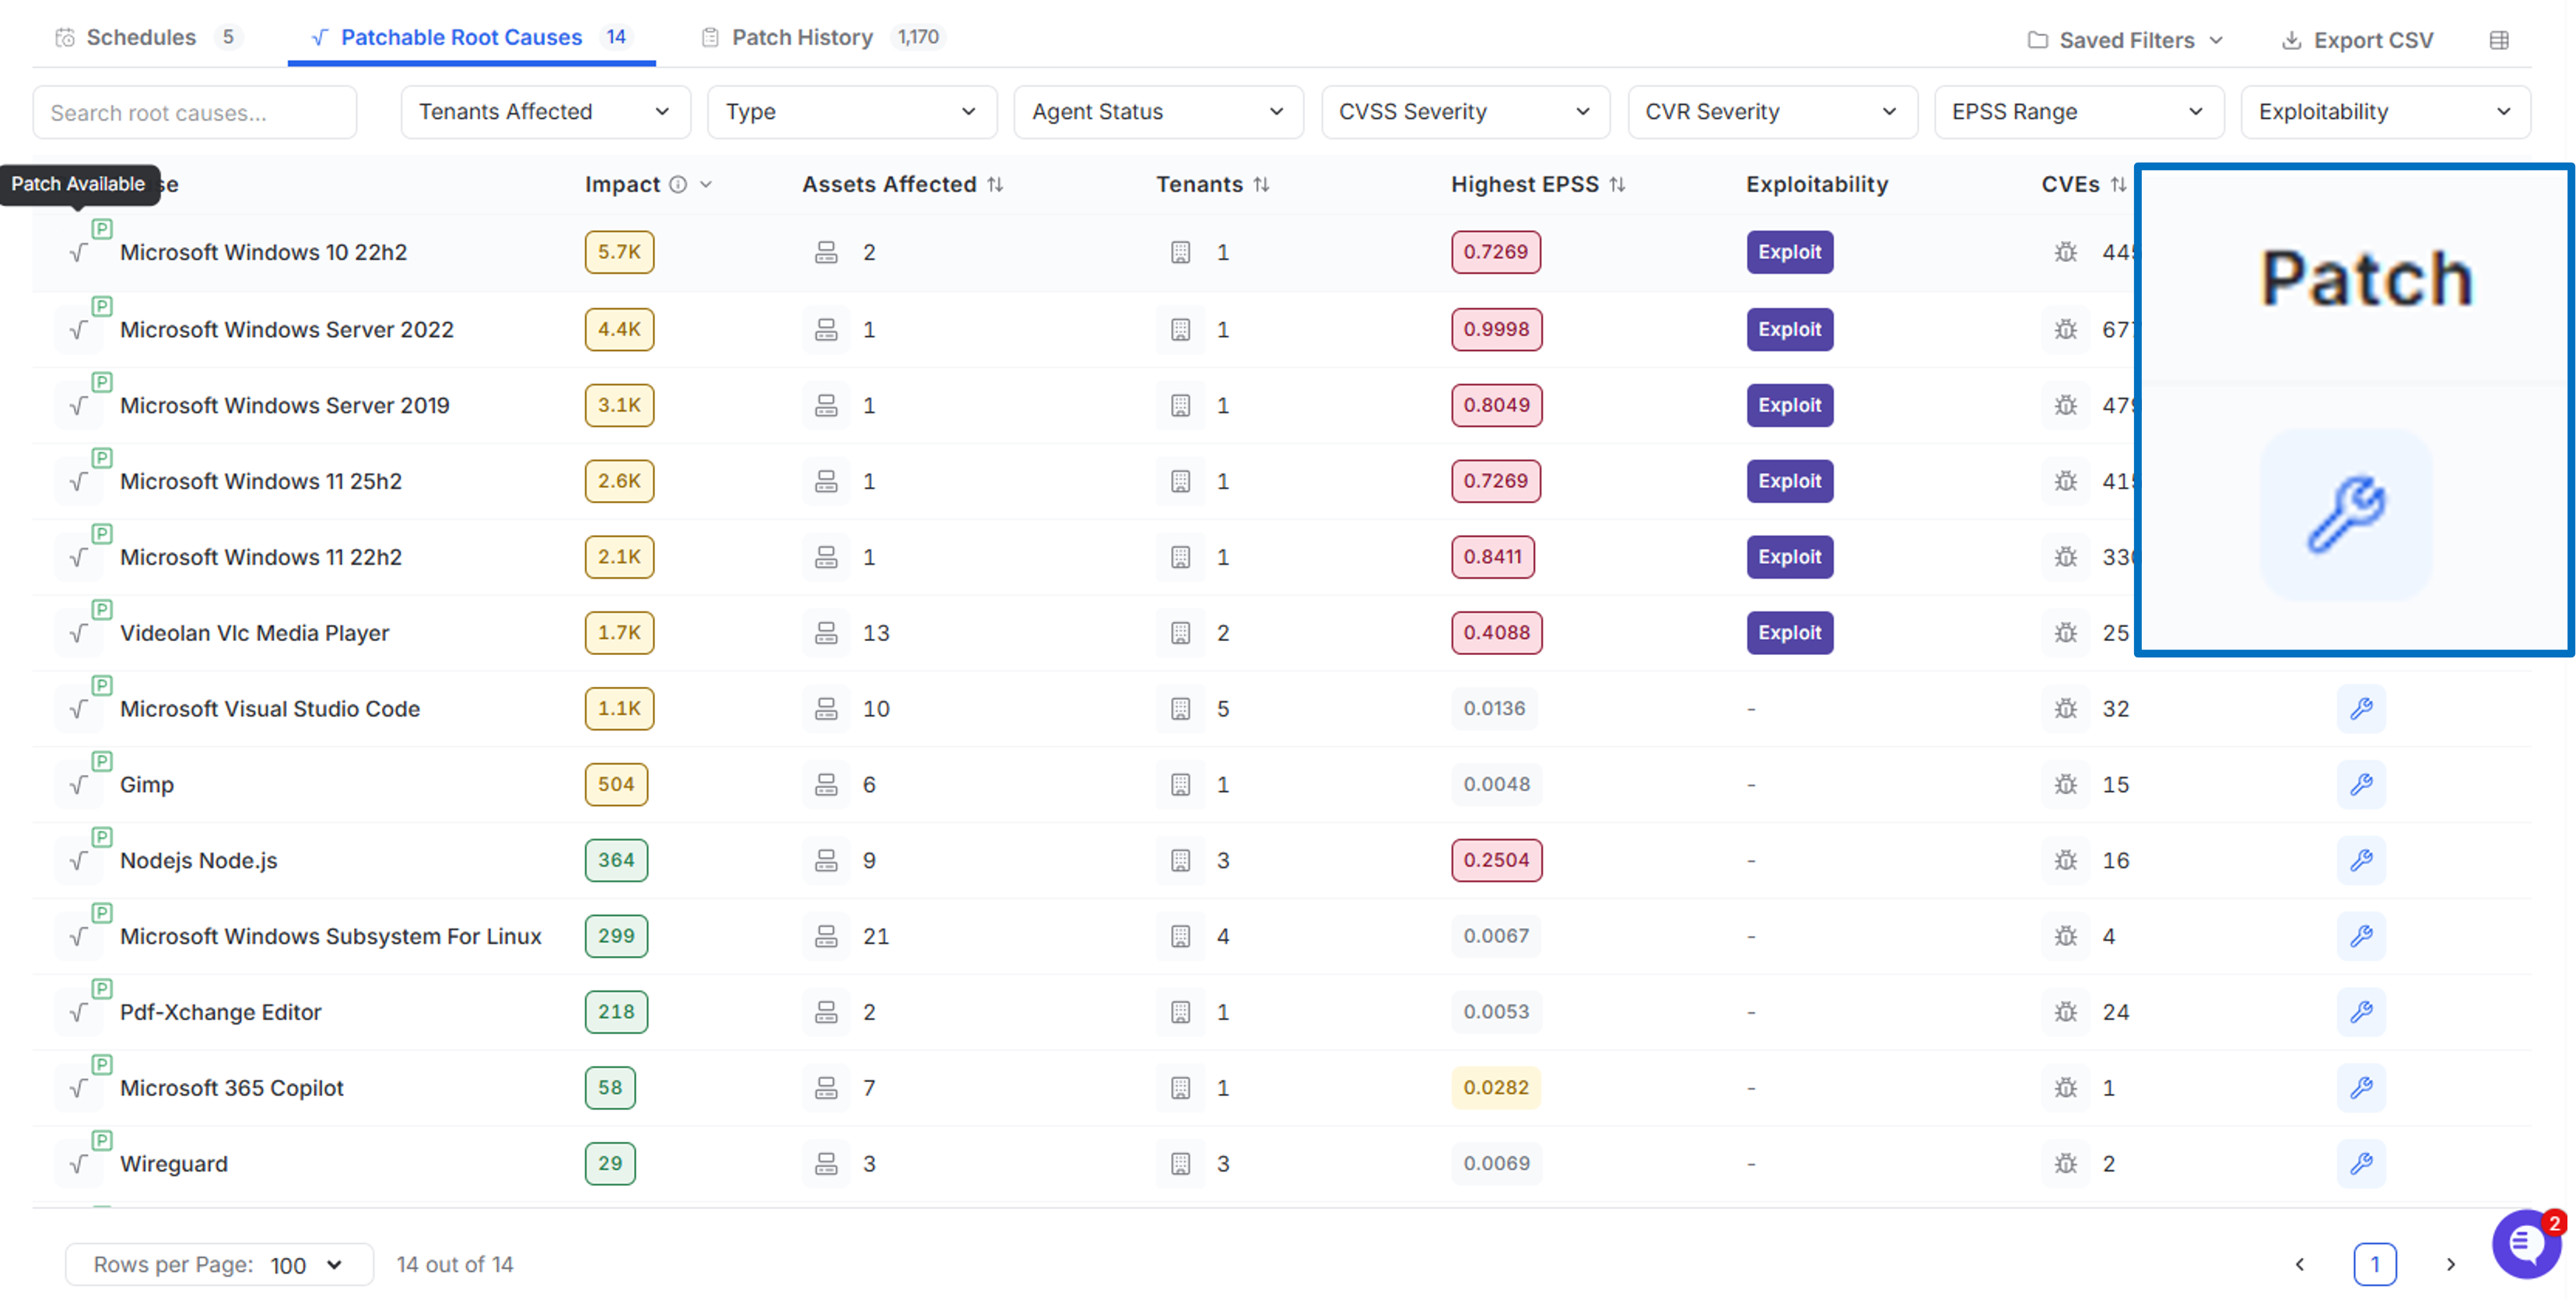2576x1300 pixels.
Task: Sort by Tenants column arrows icon
Action: 1261,184
